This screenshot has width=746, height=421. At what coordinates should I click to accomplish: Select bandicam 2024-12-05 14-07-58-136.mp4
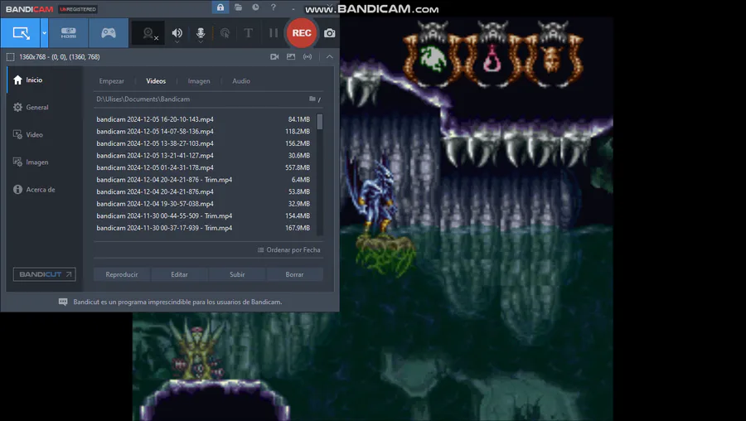(x=204, y=131)
